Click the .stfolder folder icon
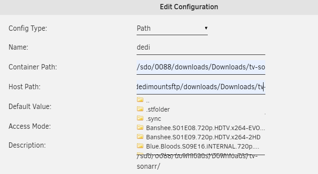 click(140, 109)
